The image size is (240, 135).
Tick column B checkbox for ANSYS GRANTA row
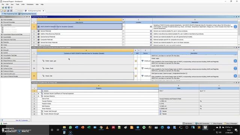(123, 27)
